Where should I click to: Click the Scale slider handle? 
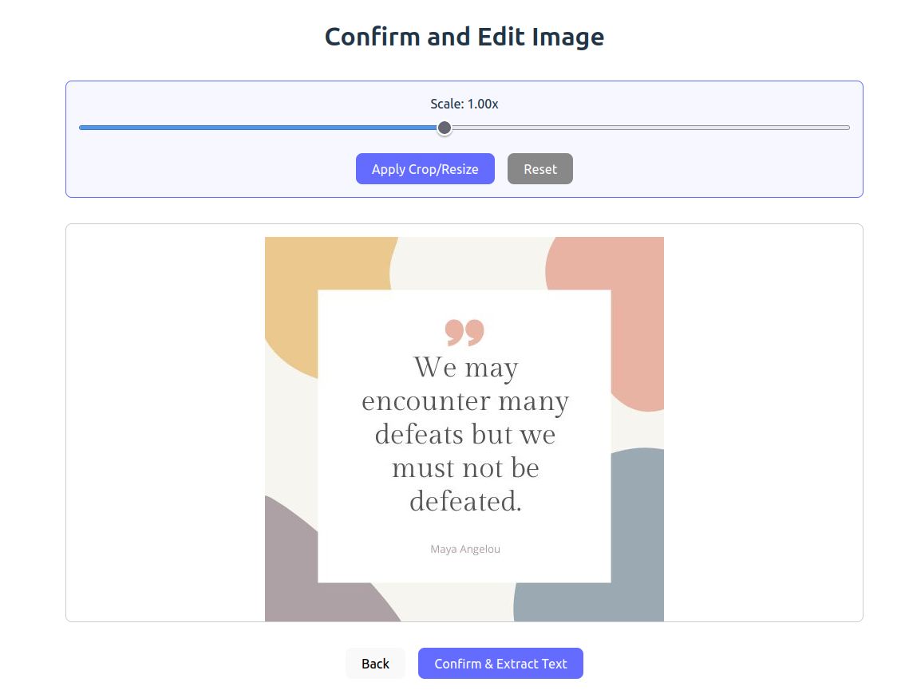[x=445, y=128]
